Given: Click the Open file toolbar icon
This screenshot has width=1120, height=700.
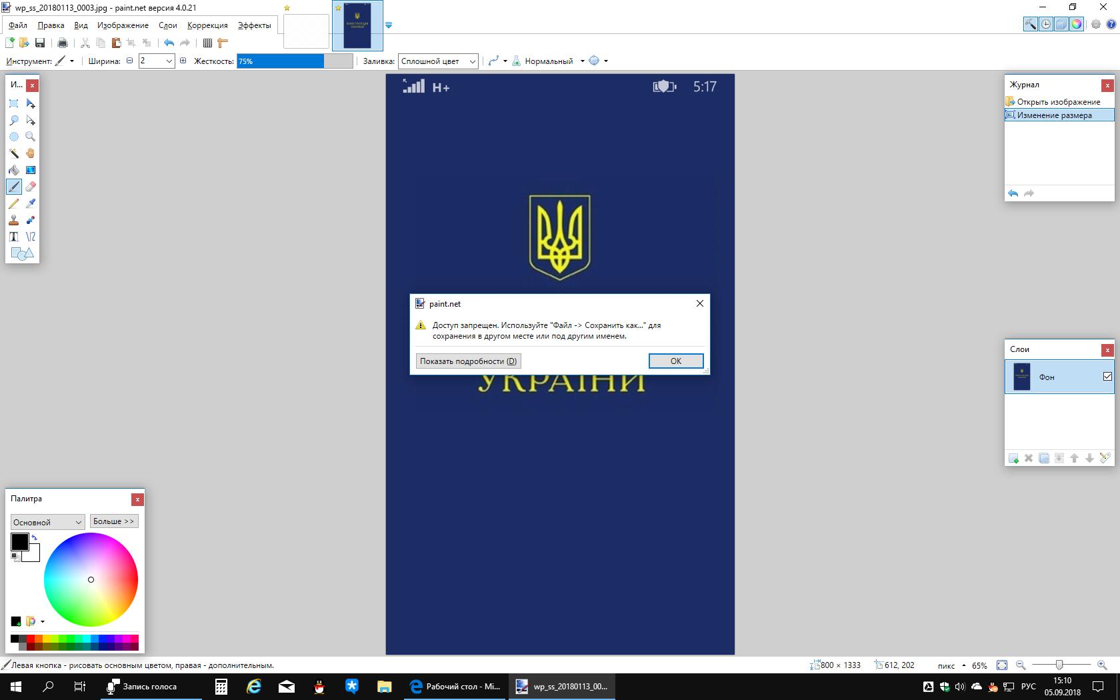Looking at the screenshot, I should click(x=25, y=43).
